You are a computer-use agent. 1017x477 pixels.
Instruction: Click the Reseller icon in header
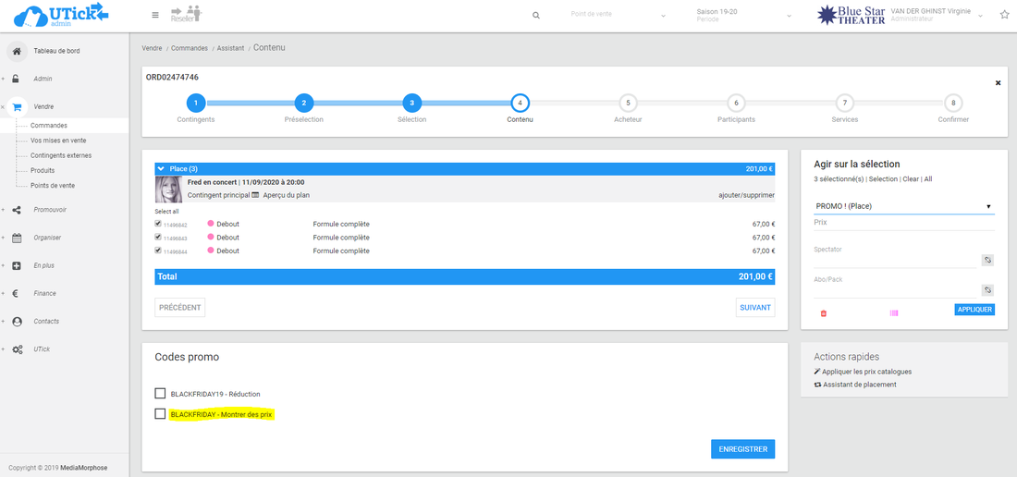tap(186, 14)
